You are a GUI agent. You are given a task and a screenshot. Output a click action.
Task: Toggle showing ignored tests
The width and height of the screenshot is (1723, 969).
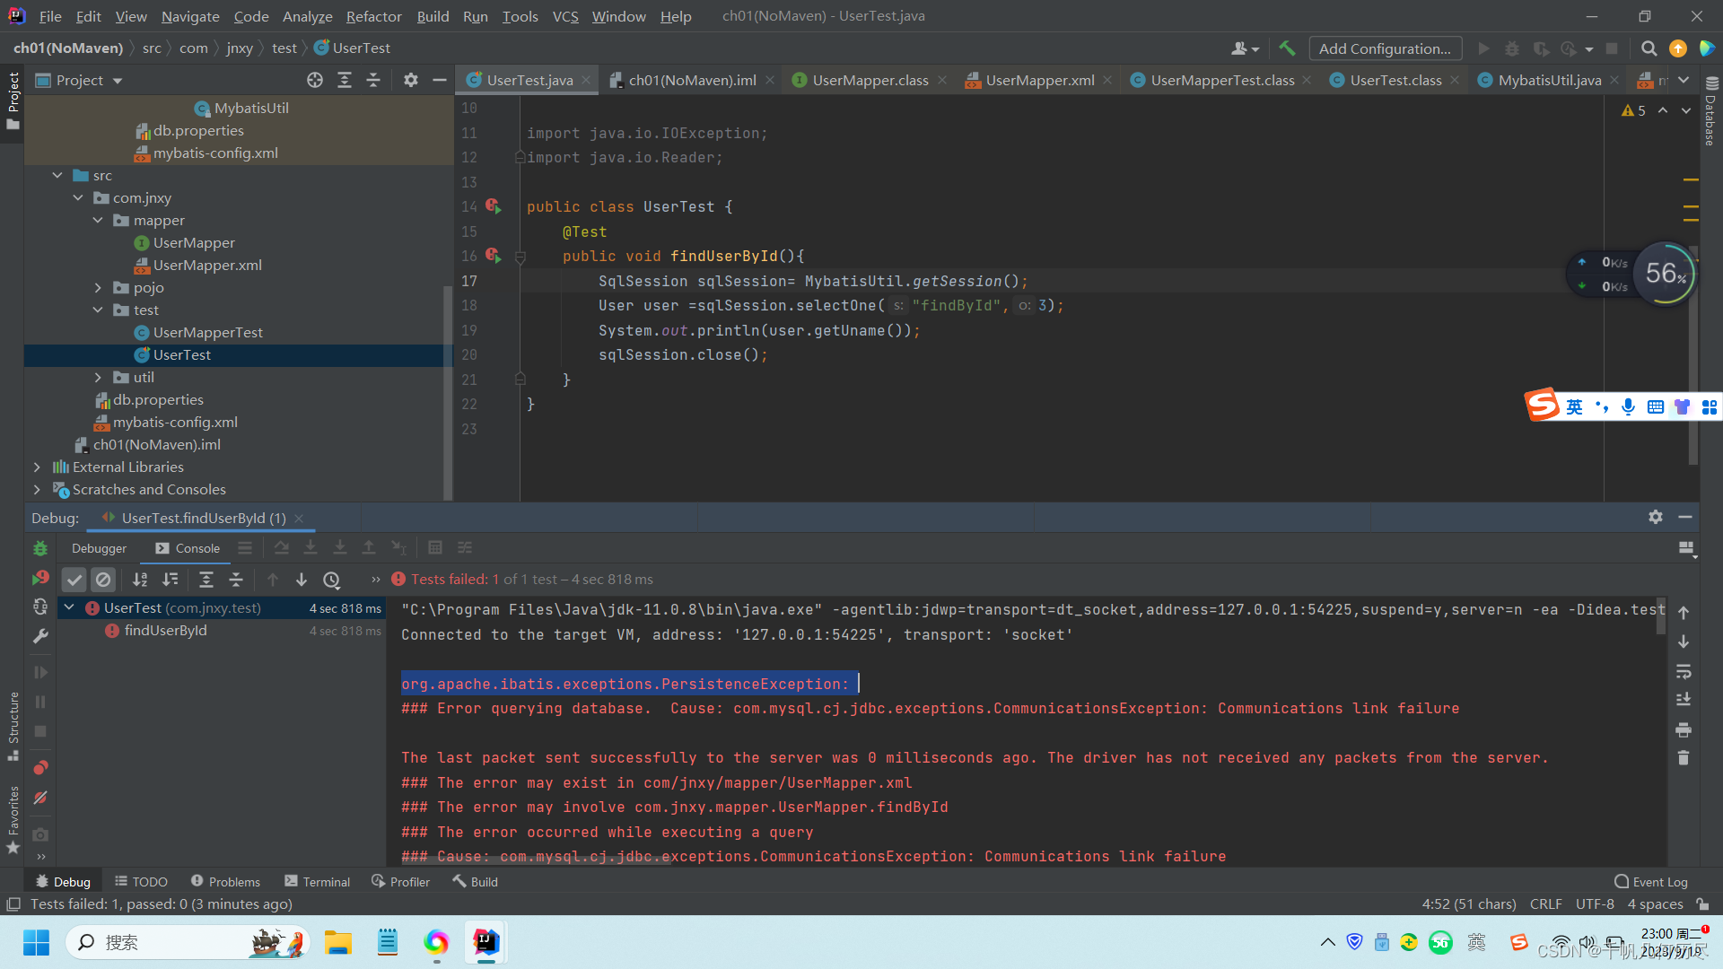[x=103, y=579]
